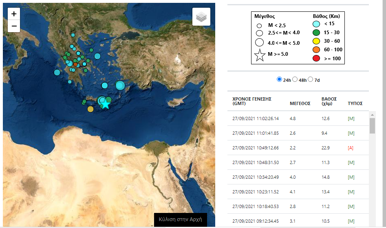Click the ΒΑΘΟΣ (χλμ) column header
Viewport: 386px width, 228px height.
[329, 101]
